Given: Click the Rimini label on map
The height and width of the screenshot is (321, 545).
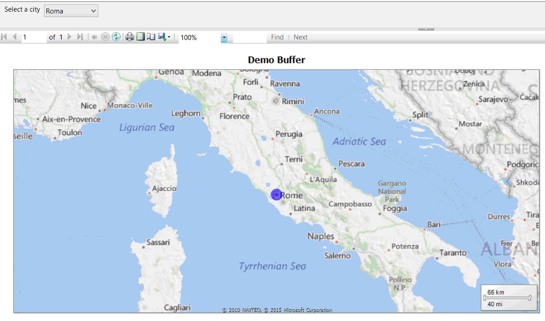Looking at the screenshot, I should point(293,102).
